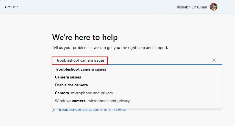Select suggestion starting with 'Camera, microphone'
The height and width of the screenshot is (126, 235).
84,93
